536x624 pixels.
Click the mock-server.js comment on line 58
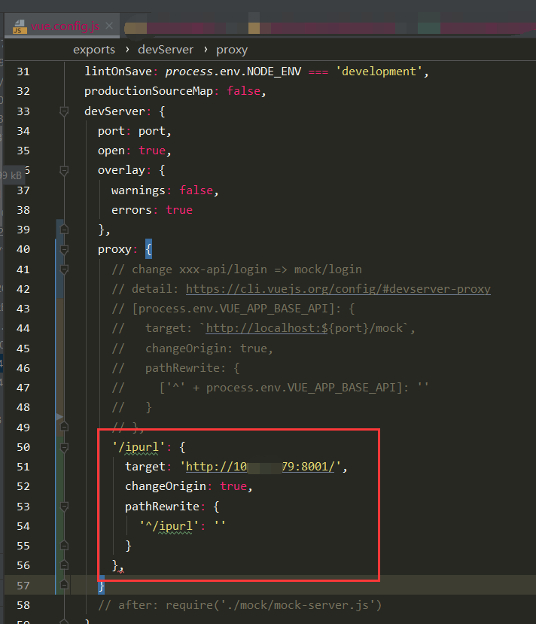tap(240, 605)
